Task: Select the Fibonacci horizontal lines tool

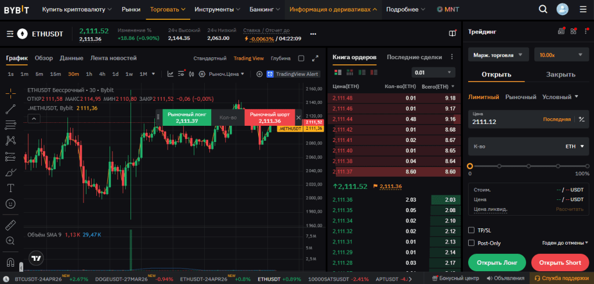Action: (x=10, y=125)
